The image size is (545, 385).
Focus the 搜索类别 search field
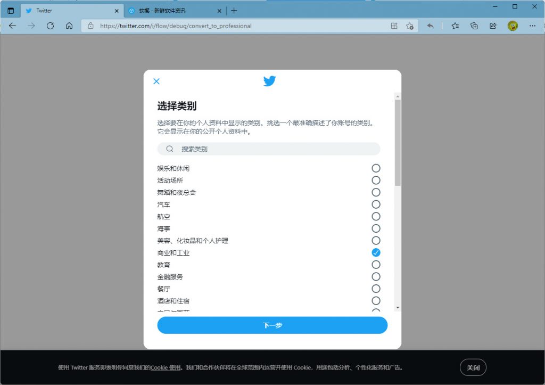coord(269,149)
